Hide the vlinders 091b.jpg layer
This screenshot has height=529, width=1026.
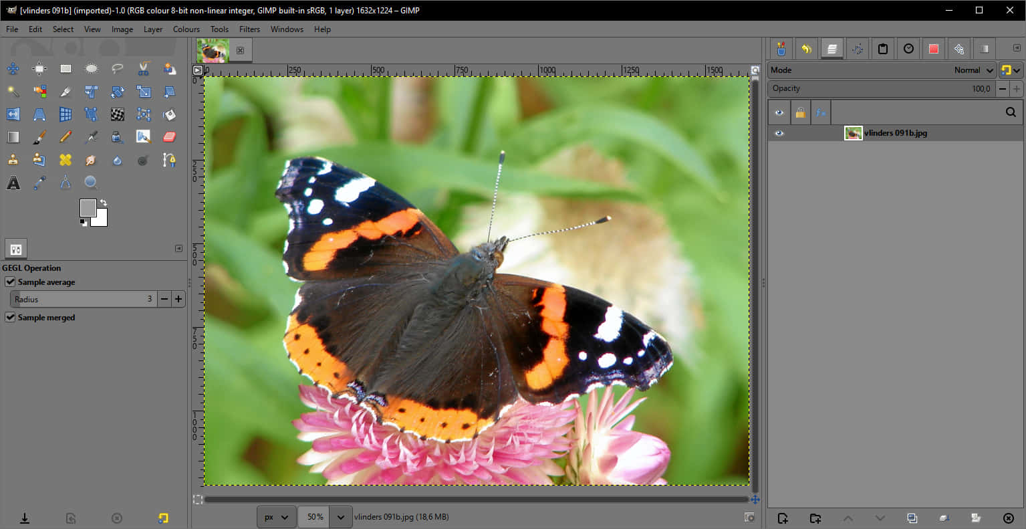pos(779,133)
